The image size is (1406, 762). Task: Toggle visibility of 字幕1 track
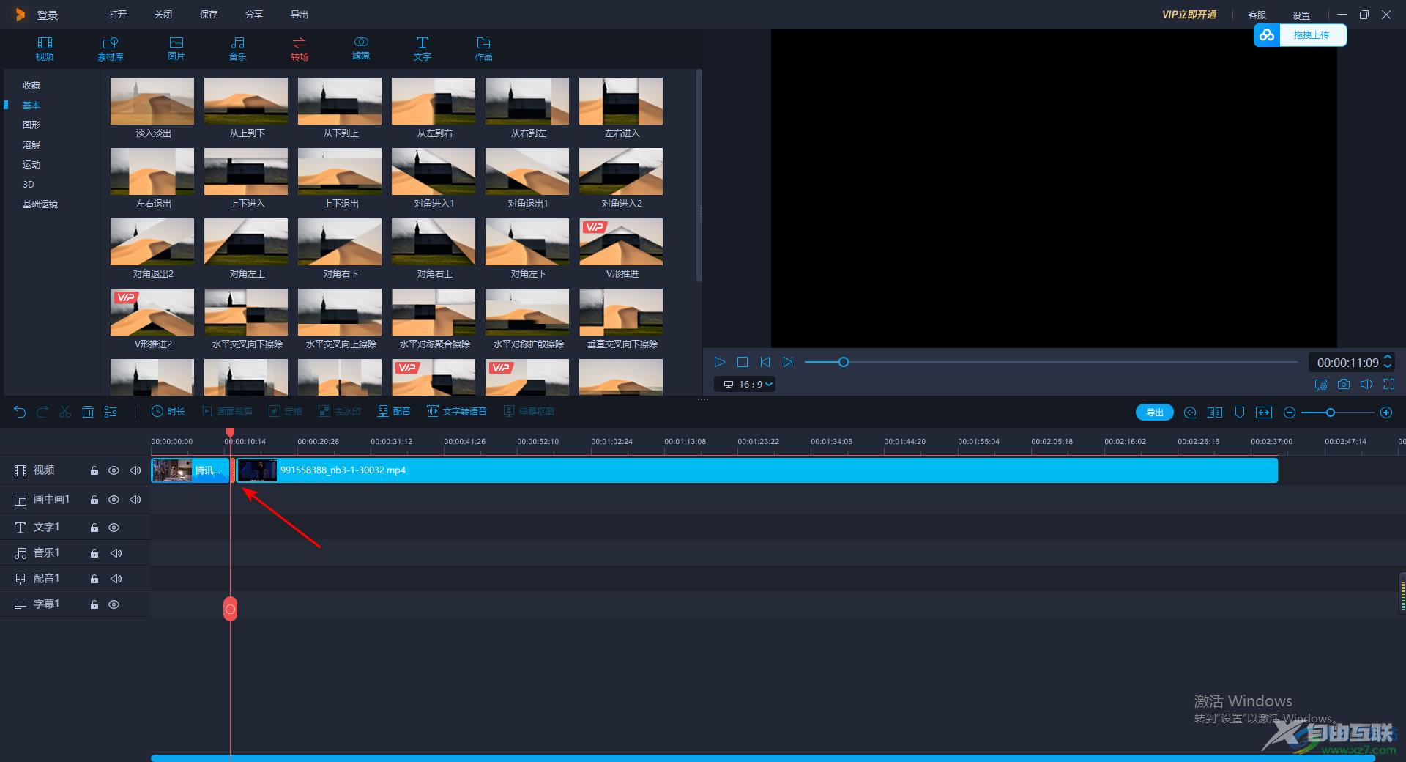114,604
